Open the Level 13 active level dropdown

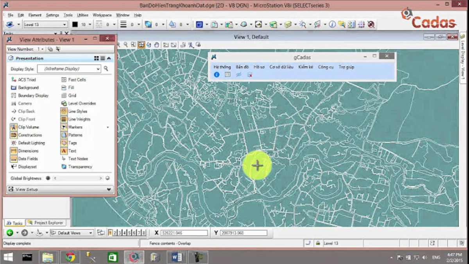(x=45, y=25)
